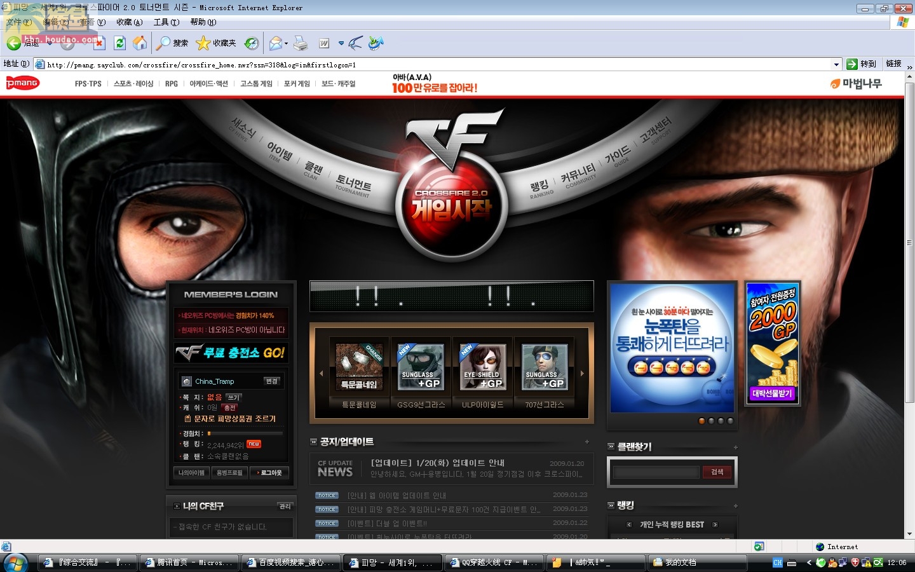915x572 pixels.
Task: Expand the 공지/업데이트 section plus sign
Action: tap(586, 442)
